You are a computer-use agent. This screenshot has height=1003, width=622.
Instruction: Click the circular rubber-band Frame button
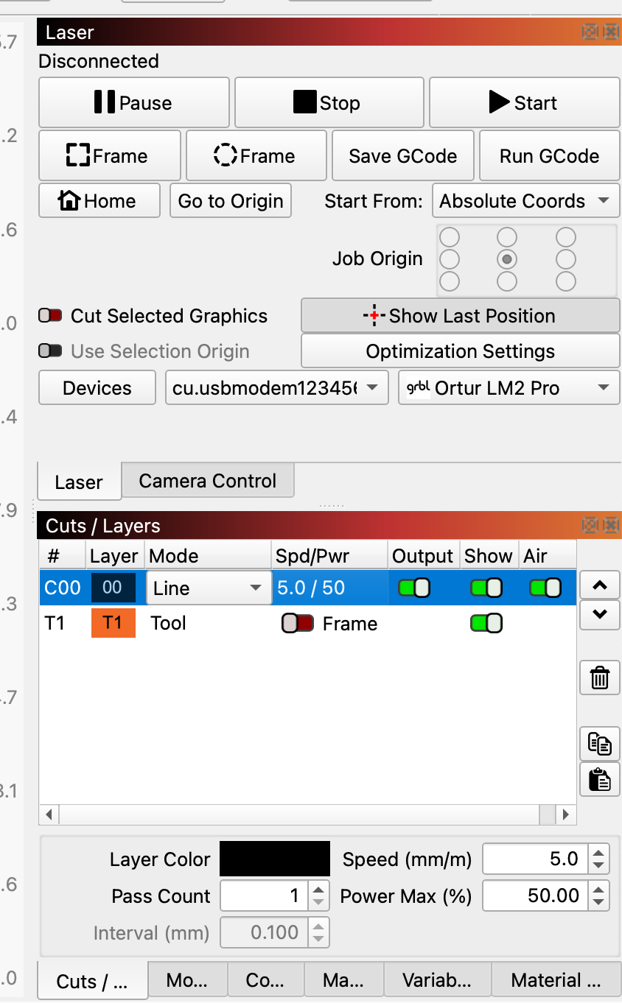click(256, 156)
